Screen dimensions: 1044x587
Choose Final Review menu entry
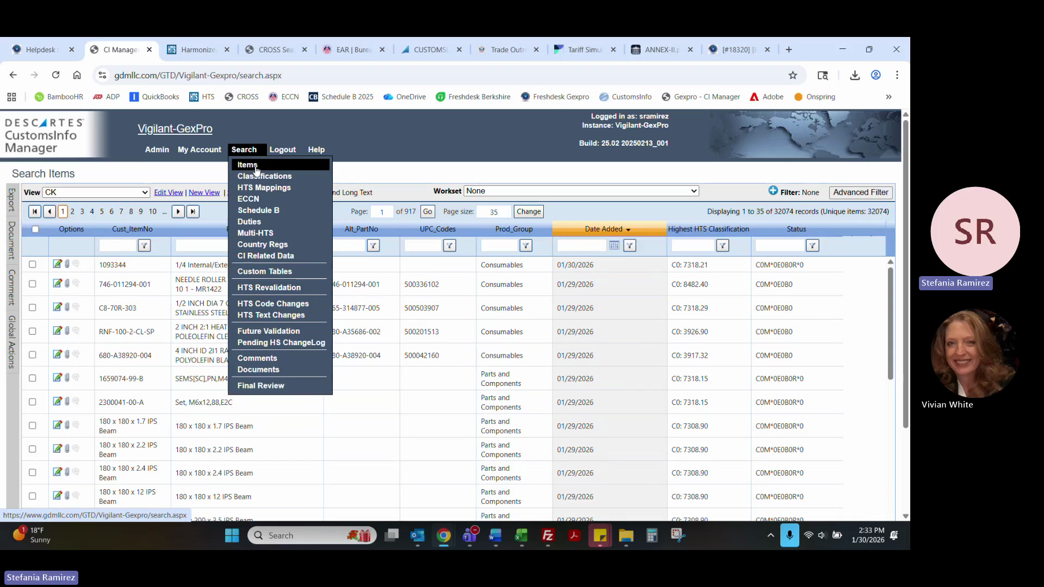[260, 385]
